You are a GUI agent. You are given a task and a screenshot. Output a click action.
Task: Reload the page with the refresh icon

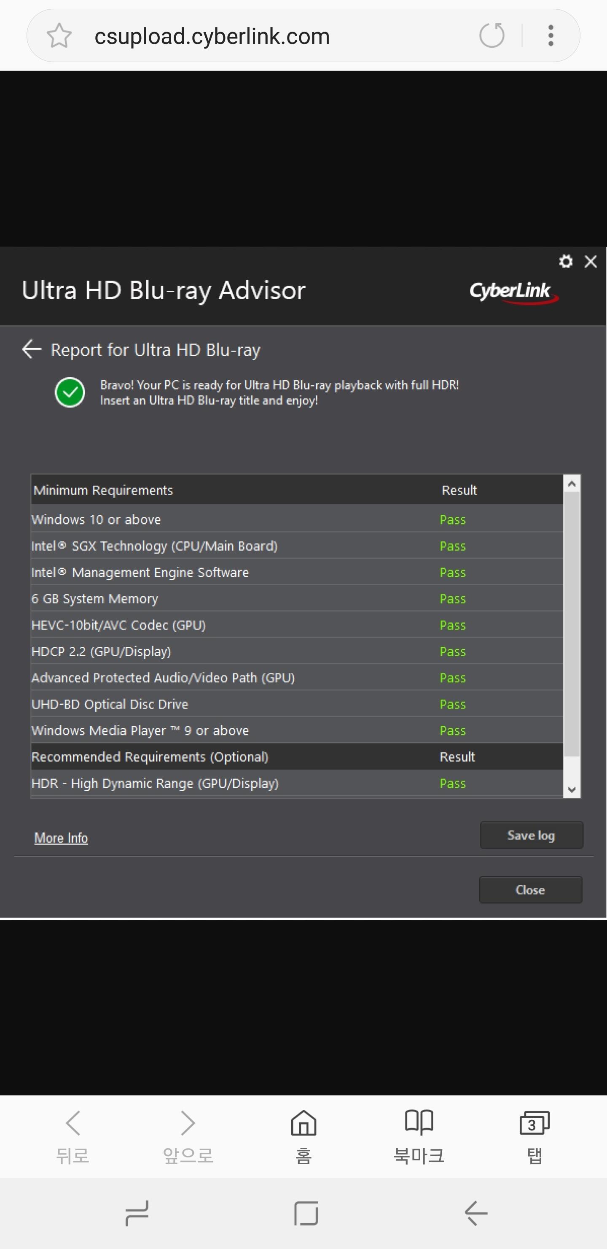point(491,36)
